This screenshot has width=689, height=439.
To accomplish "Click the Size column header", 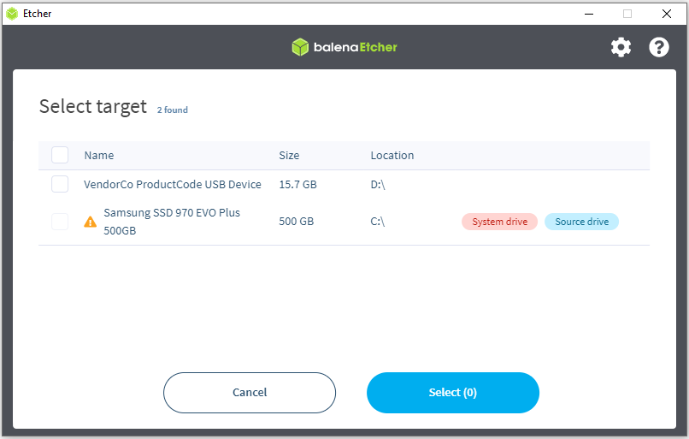I will click(x=289, y=156).
